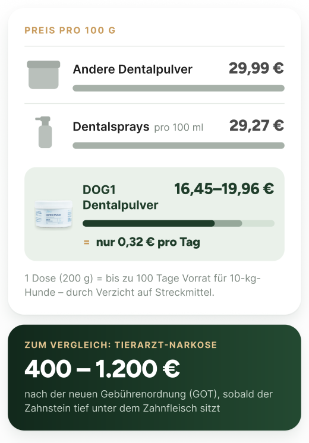Viewport: 309px width, 443px height.
Task: Click the 1 Dose (200 g) footnote
Action: (x=143, y=285)
